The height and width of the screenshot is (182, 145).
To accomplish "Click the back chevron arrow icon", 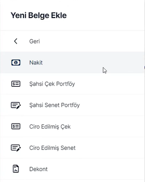I will click(x=16, y=41).
